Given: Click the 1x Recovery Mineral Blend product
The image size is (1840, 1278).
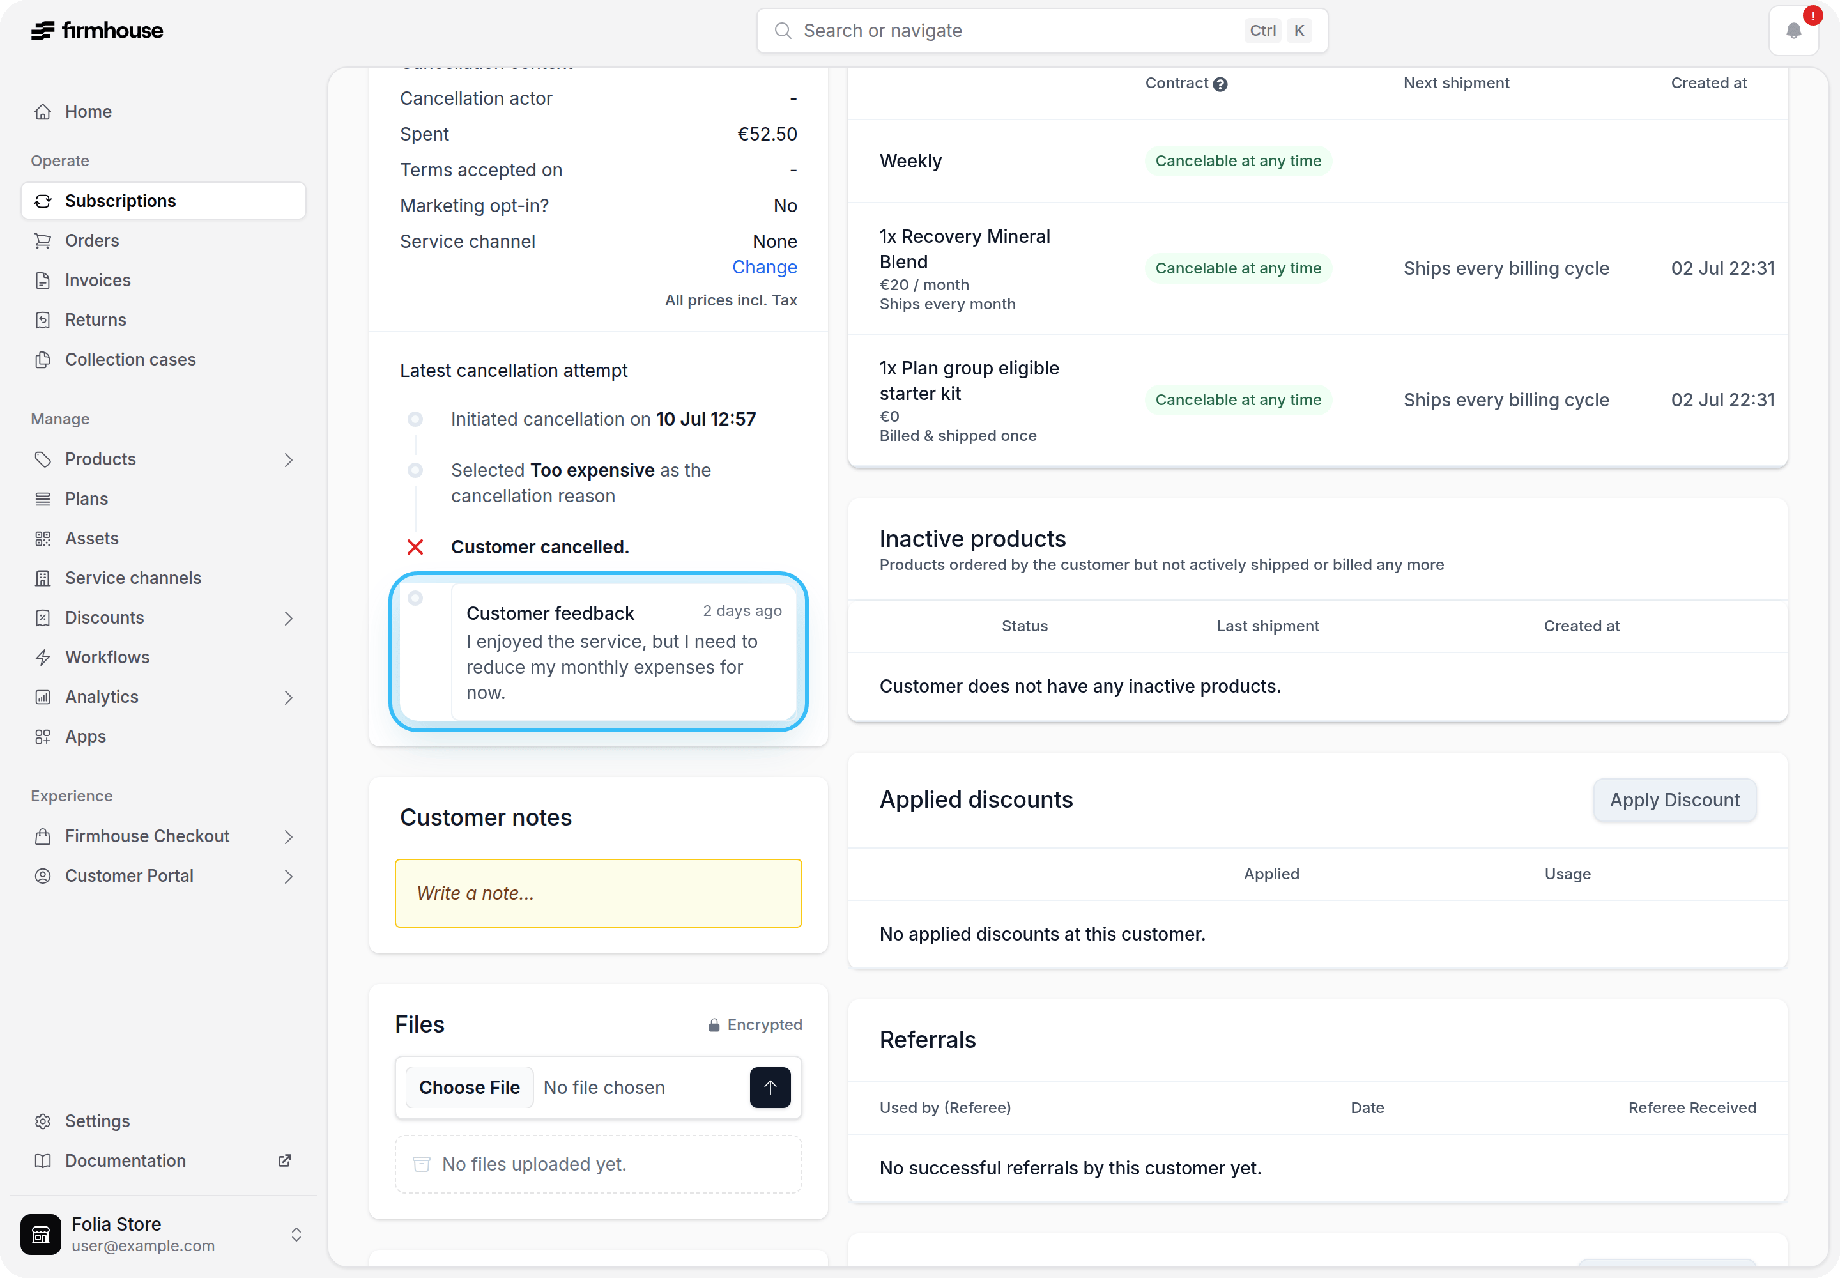Looking at the screenshot, I should coord(965,249).
